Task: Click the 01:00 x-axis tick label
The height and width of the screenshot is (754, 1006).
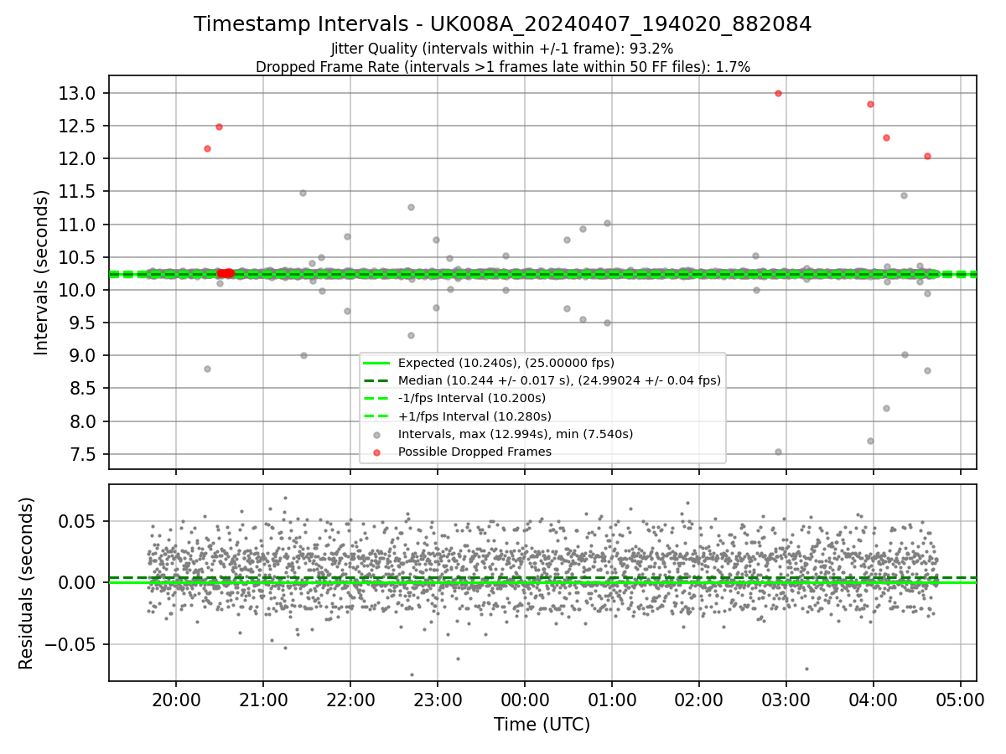Action: (612, 700)
